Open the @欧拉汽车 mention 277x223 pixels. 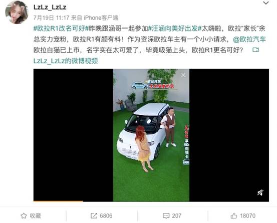(249, 40)
